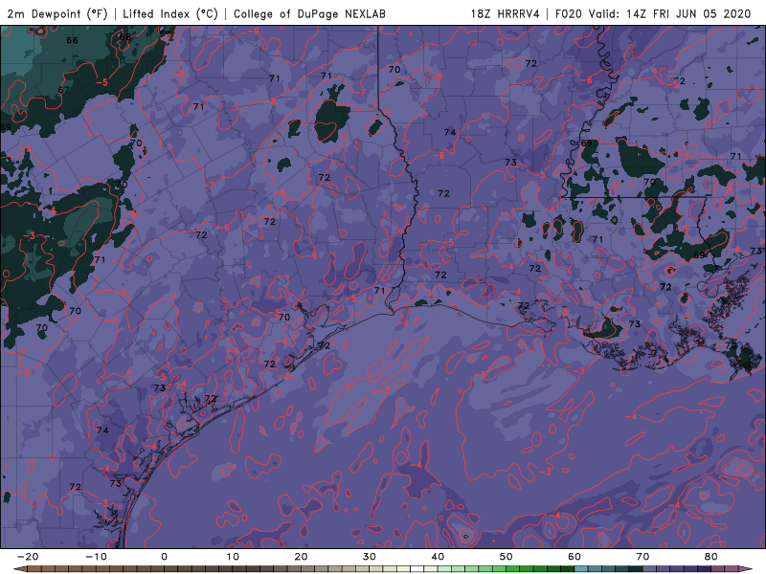Image resolution: width=766 pixels, height=574 pixels.
Task: Click the '80' tick label on color scale
Action: 711,557
